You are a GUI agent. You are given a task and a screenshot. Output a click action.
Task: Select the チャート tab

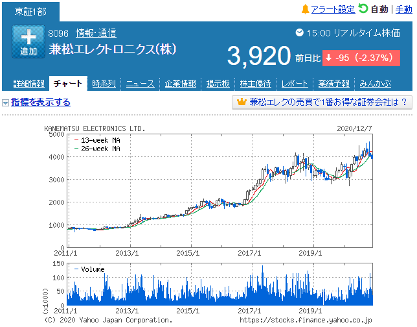[x=68, y=84]
